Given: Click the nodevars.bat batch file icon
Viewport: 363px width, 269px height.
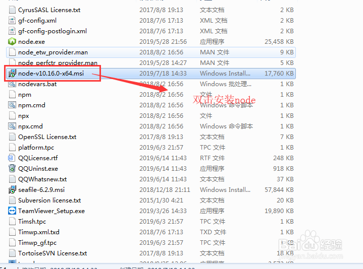Looking at the screenshot, I should pyautogui.click(x=12, y=84).
